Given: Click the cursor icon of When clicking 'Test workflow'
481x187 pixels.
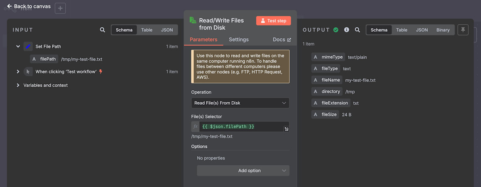Looking at the screenshot, I should point(28,72).
